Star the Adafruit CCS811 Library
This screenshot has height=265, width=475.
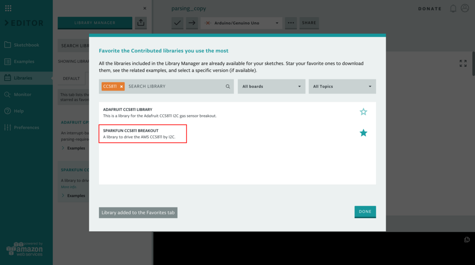363,112
